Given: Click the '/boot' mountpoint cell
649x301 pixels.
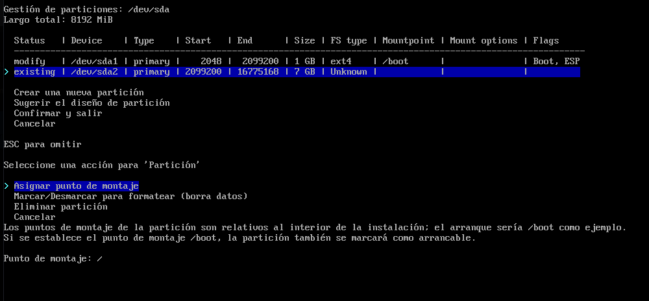Looking at the screenshot, I should (x=395, y=61).
